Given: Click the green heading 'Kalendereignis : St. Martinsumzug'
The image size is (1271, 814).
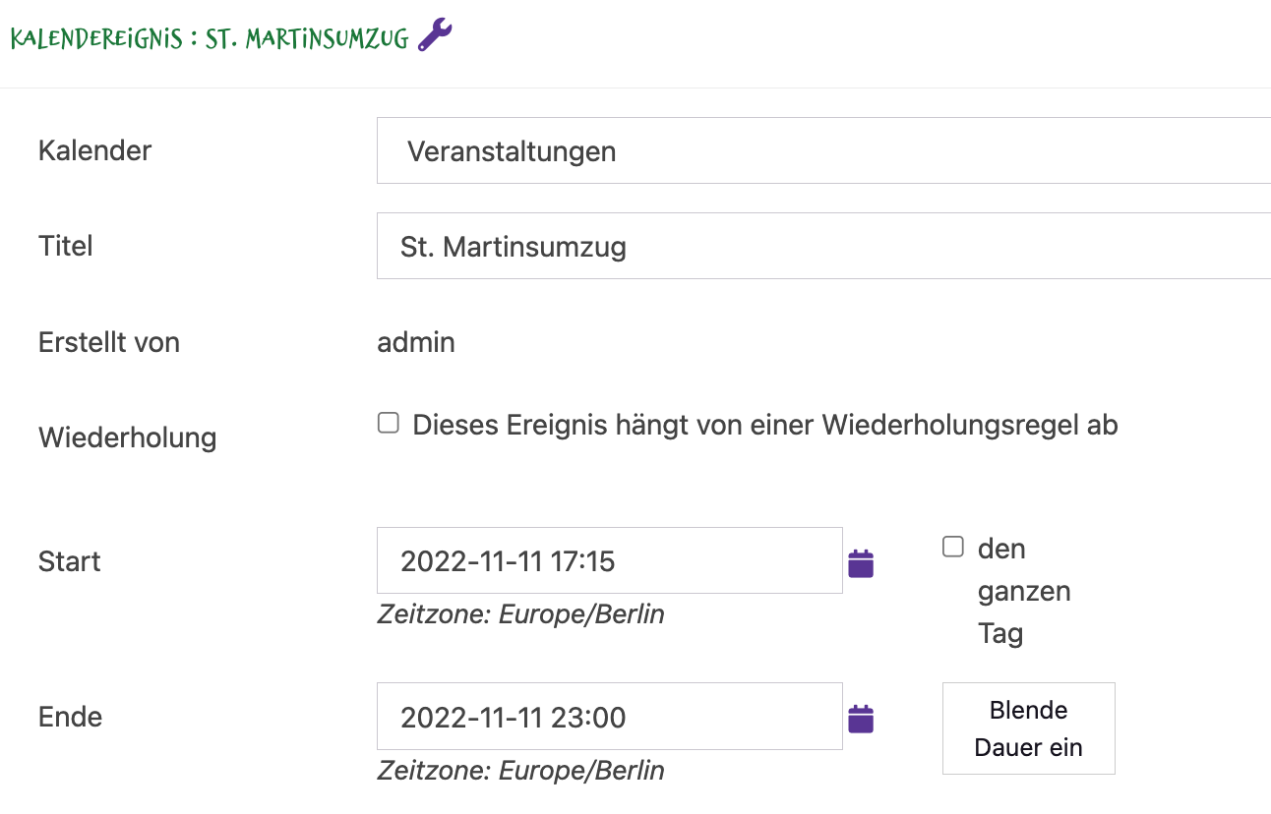Looking at the screenshot, I should tap(210, 38).
